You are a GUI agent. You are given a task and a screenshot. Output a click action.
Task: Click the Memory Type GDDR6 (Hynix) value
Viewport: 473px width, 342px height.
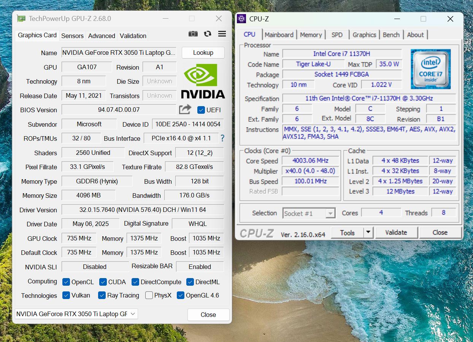[x=97, y=181]
